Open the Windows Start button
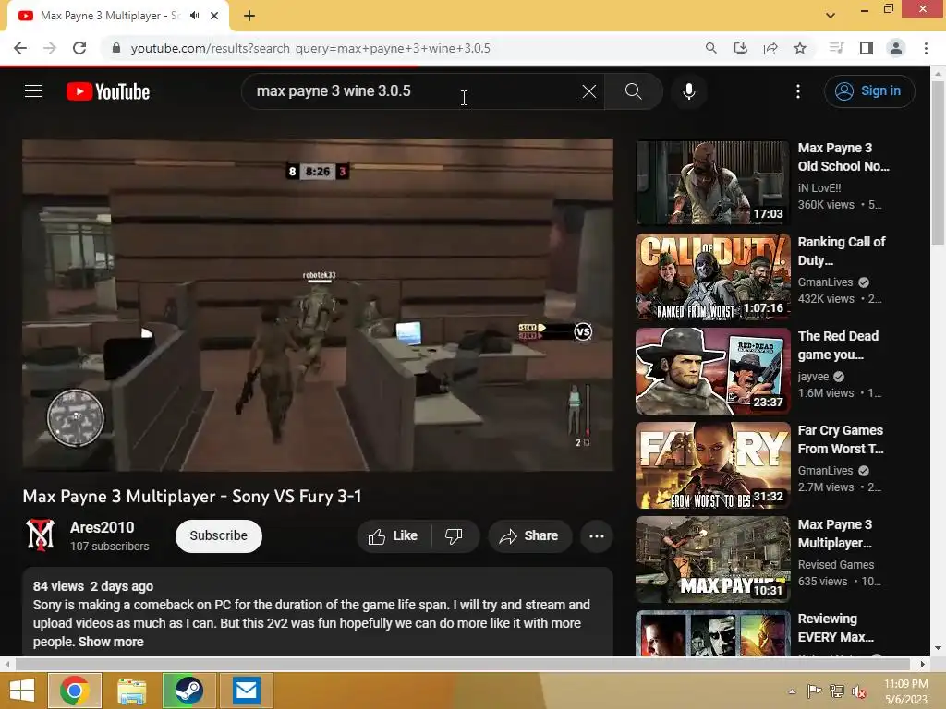The width and height of the screenshot is (946, 709). pyautogui.click(x=22, y=691)
